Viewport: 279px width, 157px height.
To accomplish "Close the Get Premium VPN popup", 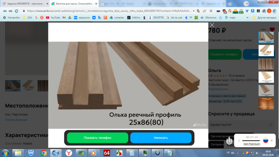I will point(271,140).
